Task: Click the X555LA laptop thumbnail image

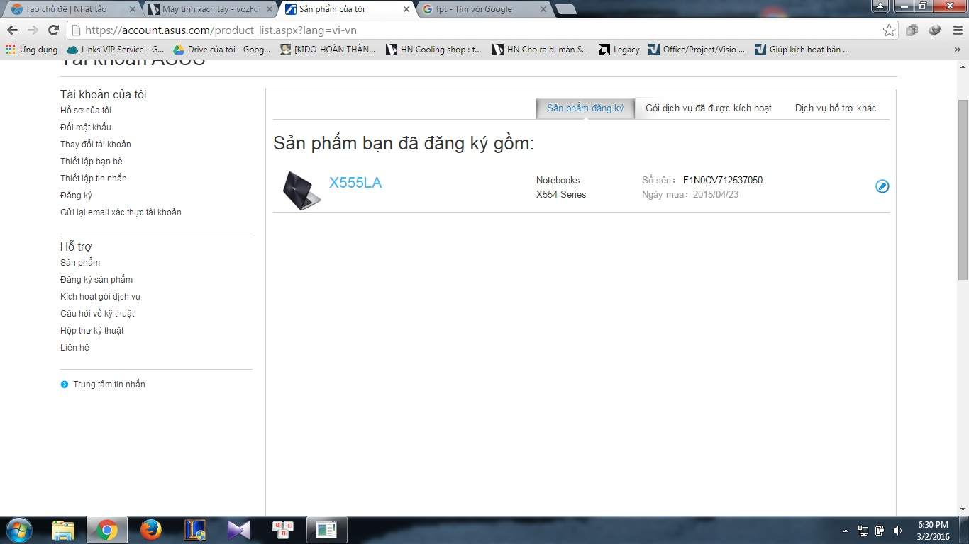Action: click(301, 189)
